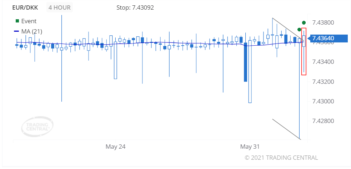351x169 pixels.
Task: Select the red-outlined latest candle
Action: [x=304, y=51]
